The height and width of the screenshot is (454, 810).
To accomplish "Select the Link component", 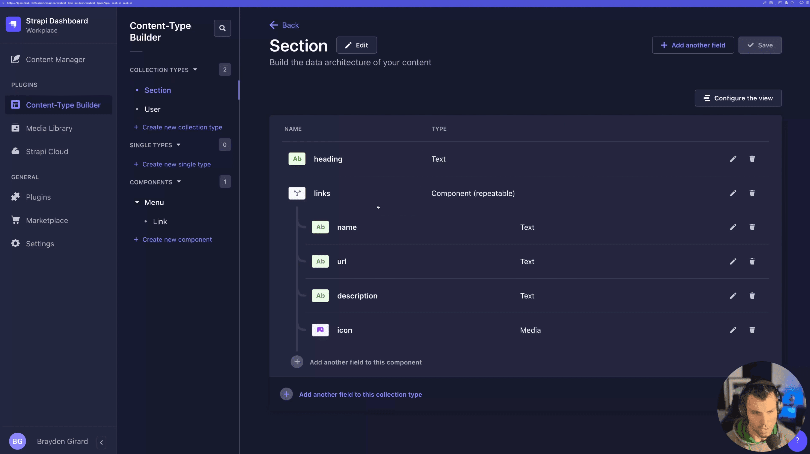I will click(160, 221).
